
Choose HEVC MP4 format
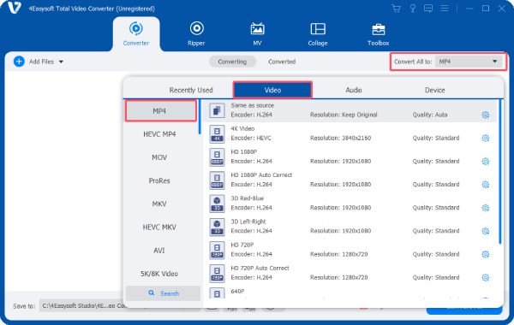(x=159, y=134)
